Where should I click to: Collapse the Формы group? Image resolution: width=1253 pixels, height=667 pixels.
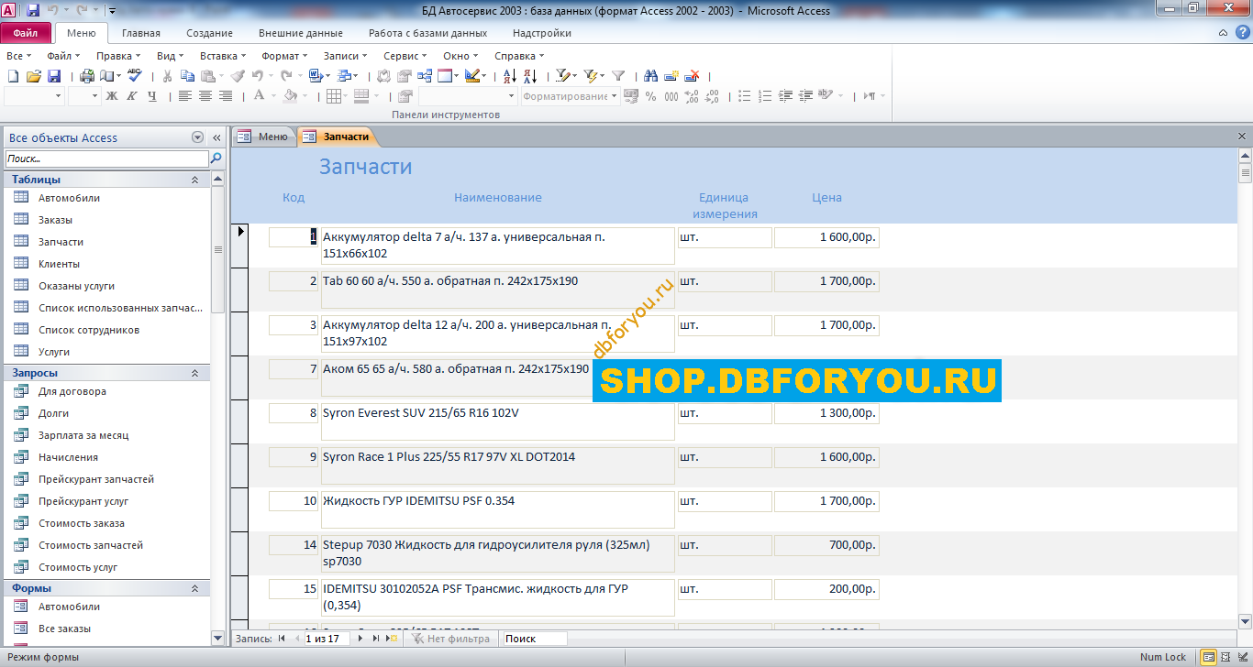click(194, 588)
